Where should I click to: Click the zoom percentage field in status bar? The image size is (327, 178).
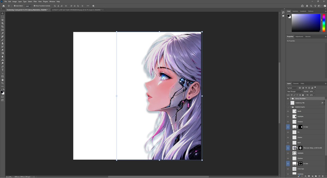8,177
